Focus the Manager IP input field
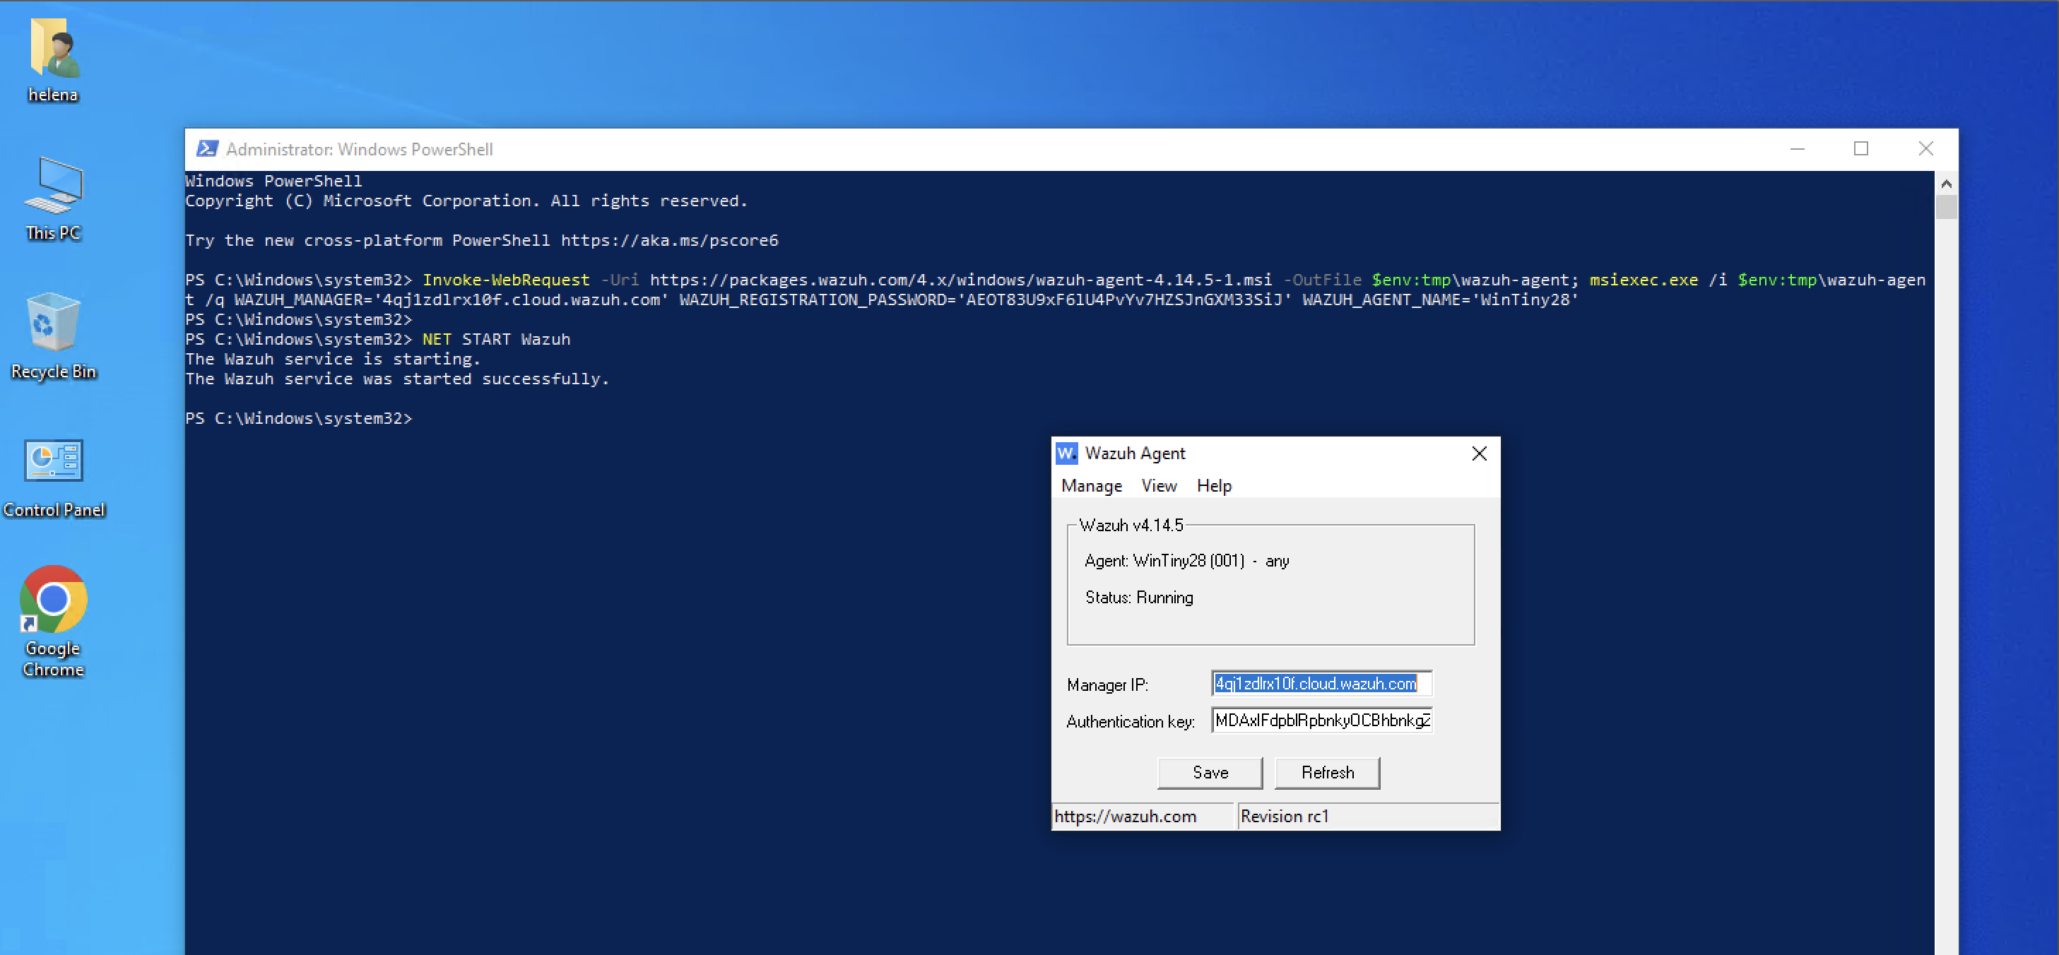2059x955 pixels. pyautogui.click(x=1321, y=683)
